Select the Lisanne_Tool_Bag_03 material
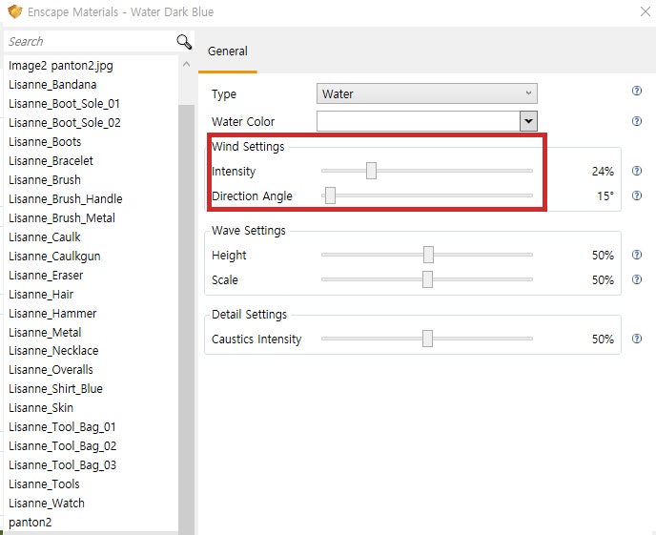Image resolution: width=656 pixels, height=535 pixels. 62,465
